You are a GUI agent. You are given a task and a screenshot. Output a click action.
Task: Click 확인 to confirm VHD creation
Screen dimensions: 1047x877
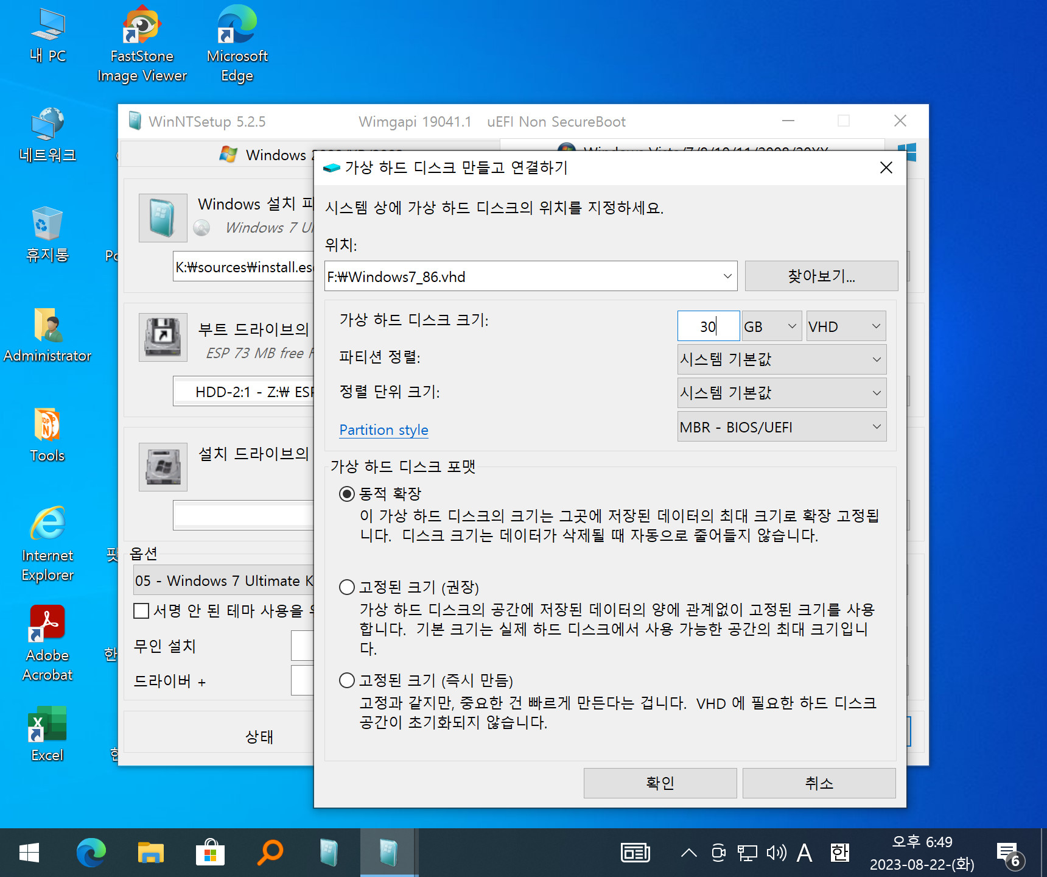click(660, 783)
